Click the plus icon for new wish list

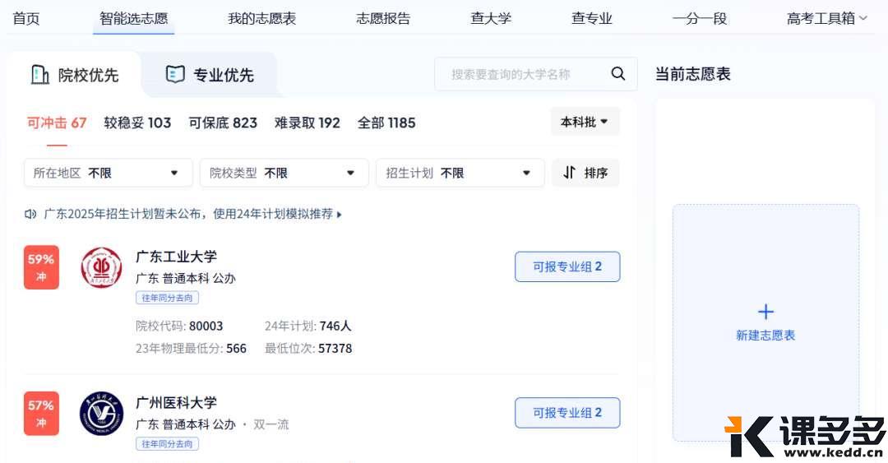765,312
